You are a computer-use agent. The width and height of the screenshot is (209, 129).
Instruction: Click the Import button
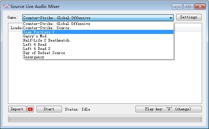(17, 109)
